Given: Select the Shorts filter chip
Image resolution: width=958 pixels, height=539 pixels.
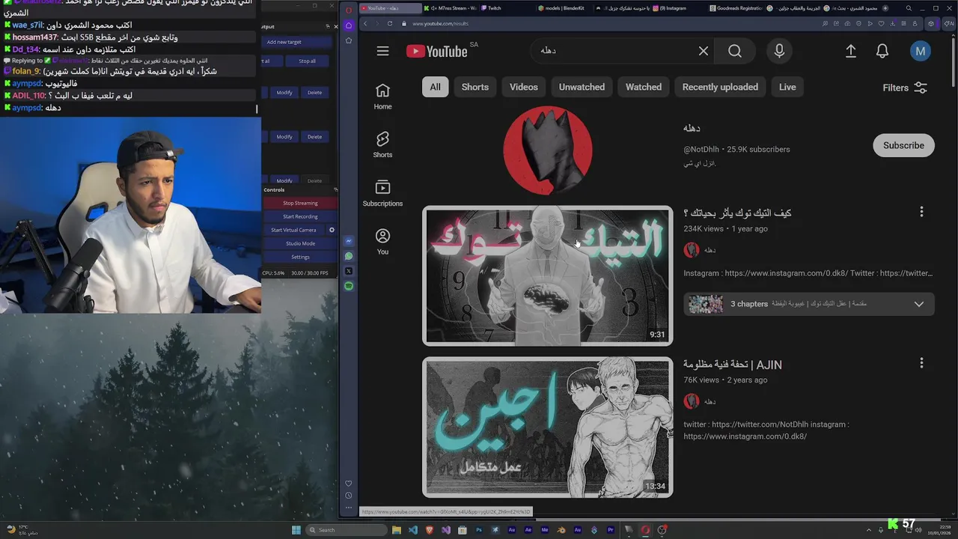Looking at the screenshot, I should [475, 87].
